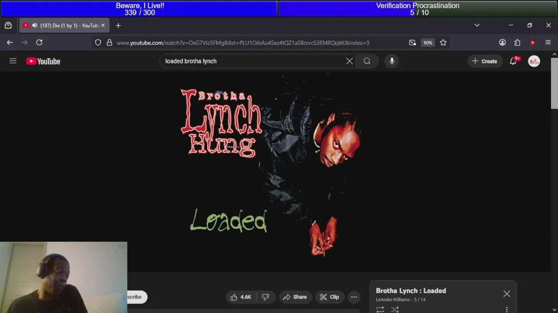Like the video showing 4.6K

241,297
